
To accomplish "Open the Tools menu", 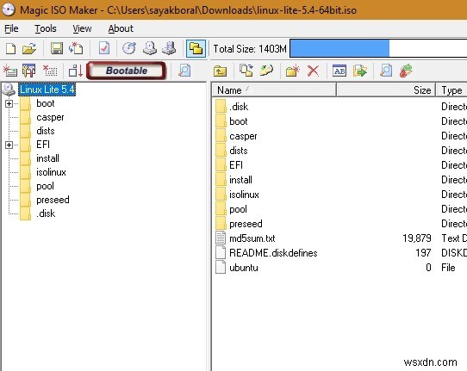I will tap(46, 28).
